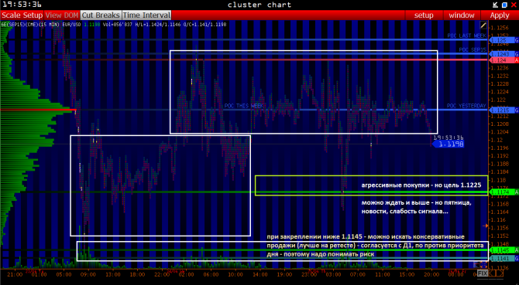Open the Time Interval dropdown
The image size is (519, 285).
(x=146, y=15)
